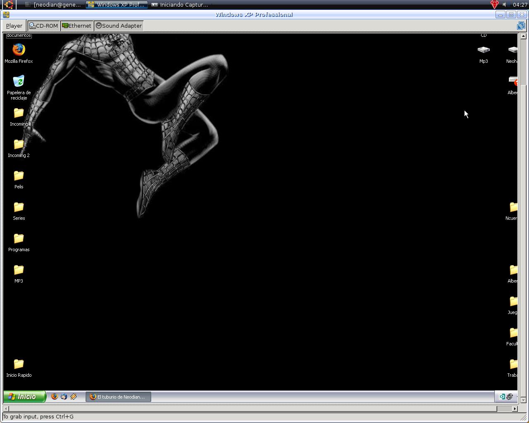The image size is (529, 423).
Task: Switch to Windows XP Professional task
Action: tap(117, 5)
